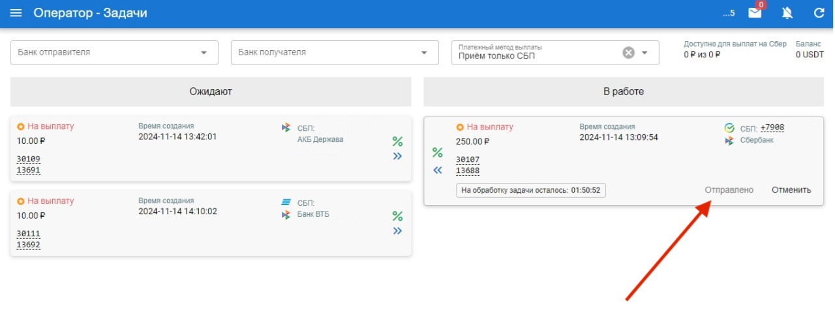Image resolution: width=835 pixels, height=317 pixels.
Task: Select the В работе column header
Action: pyautogui.click(x=623, y=92)
